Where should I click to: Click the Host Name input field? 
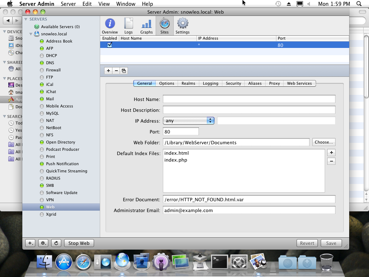(249, 99)
